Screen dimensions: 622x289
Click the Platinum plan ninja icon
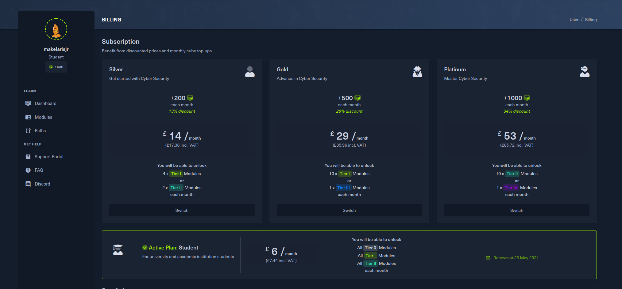(x=585, y=72)
